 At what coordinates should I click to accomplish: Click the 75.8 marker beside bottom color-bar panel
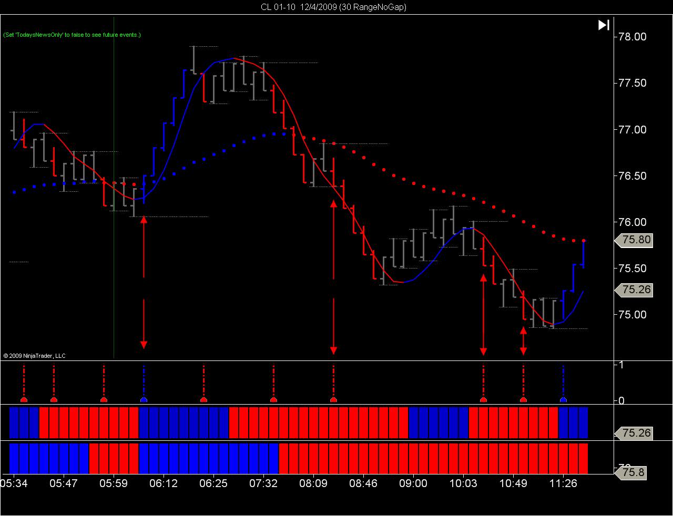point(630,472)
